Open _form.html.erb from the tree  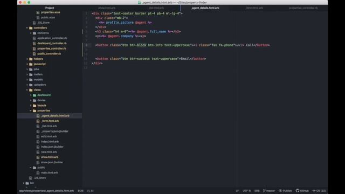[50, 121]
